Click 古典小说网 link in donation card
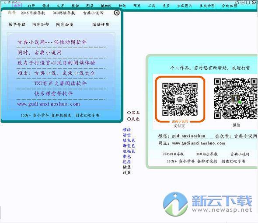The image size is (258, 223). click(x=240, y=154)
